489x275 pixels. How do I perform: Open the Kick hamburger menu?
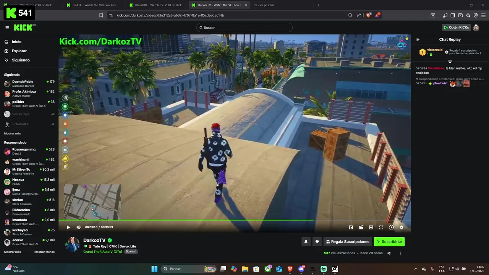click(7, 27)
